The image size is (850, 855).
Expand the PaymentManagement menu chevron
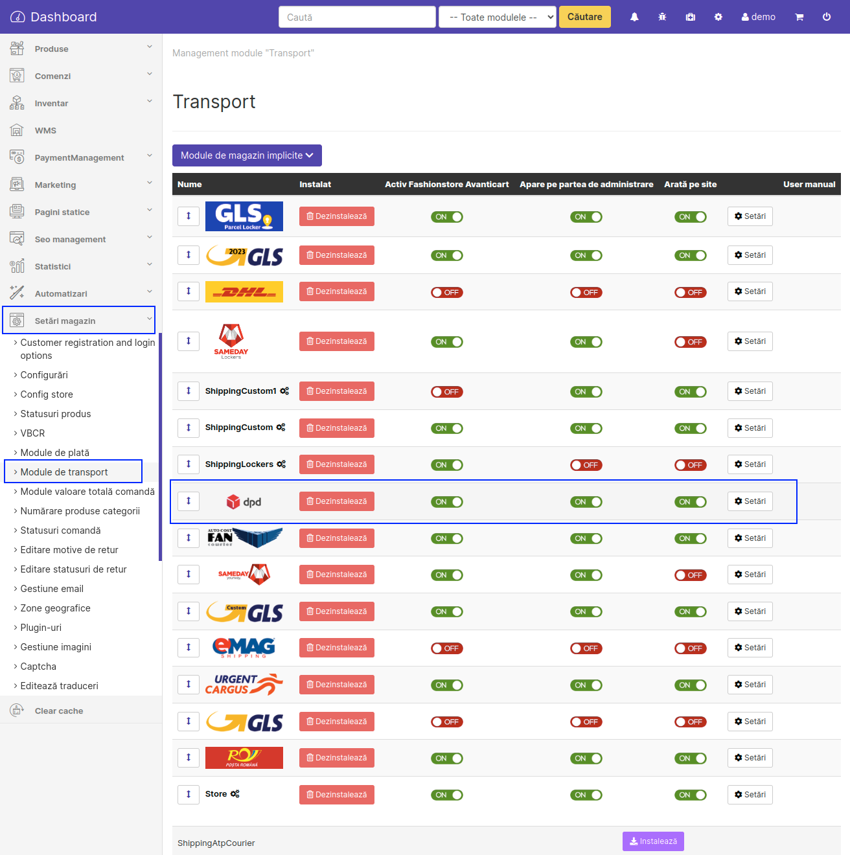point(150,155)
